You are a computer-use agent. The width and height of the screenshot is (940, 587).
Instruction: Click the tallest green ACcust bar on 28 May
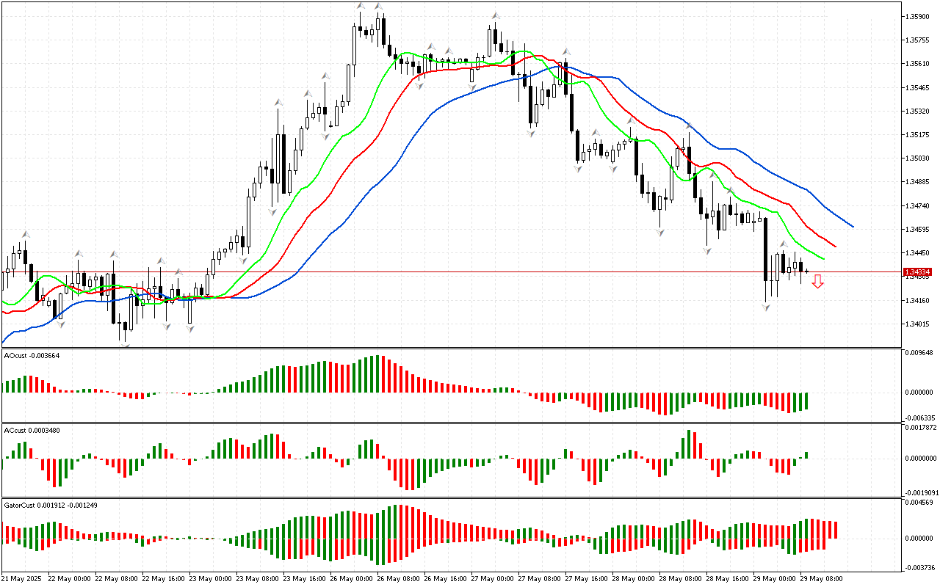[x=689, y=444]
